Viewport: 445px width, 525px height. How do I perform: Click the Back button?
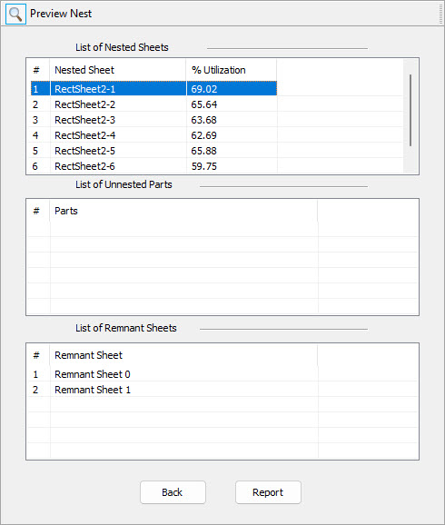pyautogui.click(x=173, y=492)
